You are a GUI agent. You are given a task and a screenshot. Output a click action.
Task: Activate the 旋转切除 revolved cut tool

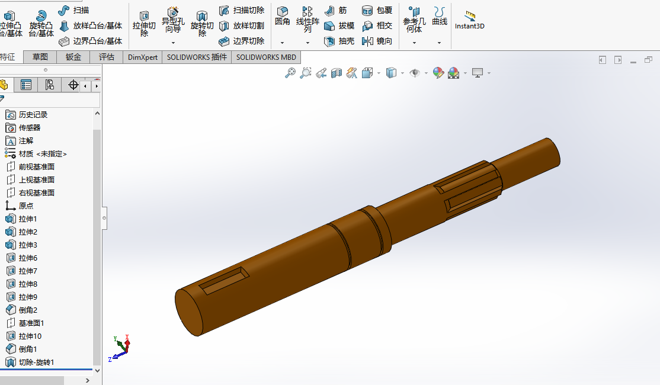tap(202, 24)
